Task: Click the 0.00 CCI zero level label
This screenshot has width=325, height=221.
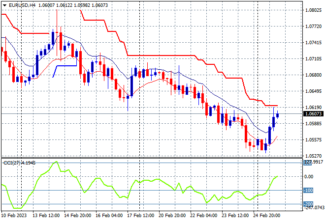Action: point(309,176)
